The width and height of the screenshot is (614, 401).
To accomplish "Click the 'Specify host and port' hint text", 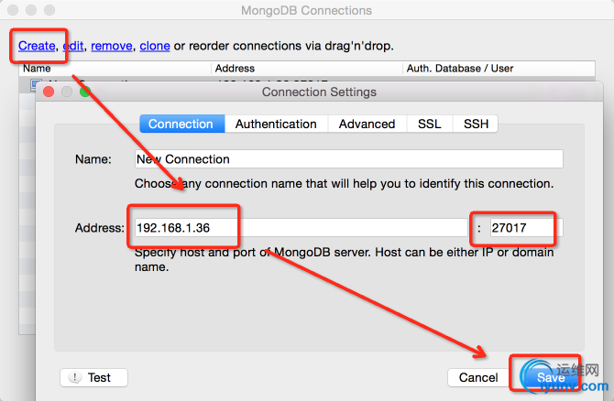I will 344,260.
